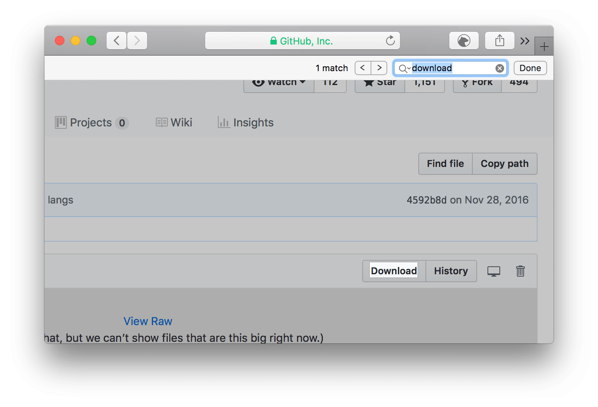Screen dimensions: 598x407
Task: Click the extension icon in the Safari toolbar
Action: [464, 41]
